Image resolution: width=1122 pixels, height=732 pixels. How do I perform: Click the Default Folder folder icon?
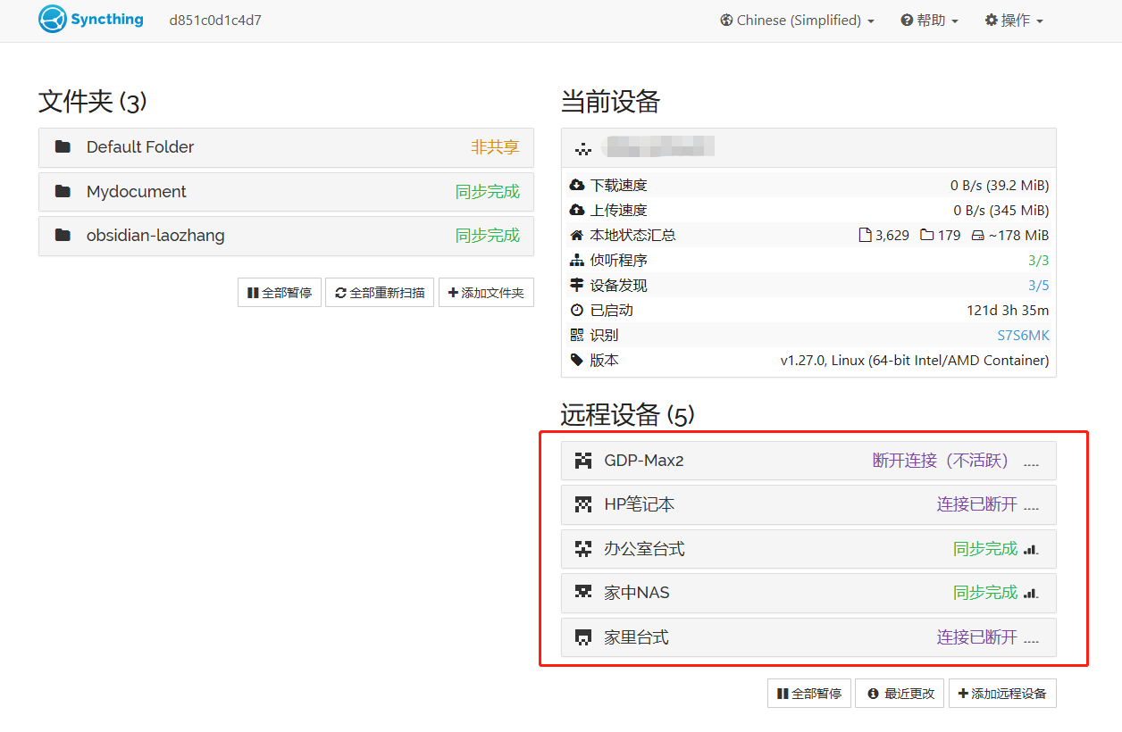[63, 146]
